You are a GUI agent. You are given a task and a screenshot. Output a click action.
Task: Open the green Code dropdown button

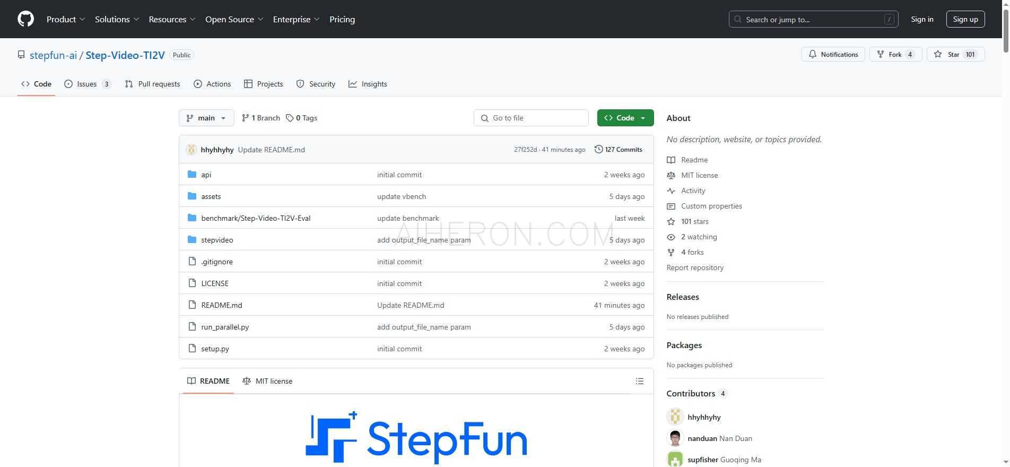pos(625,118)
